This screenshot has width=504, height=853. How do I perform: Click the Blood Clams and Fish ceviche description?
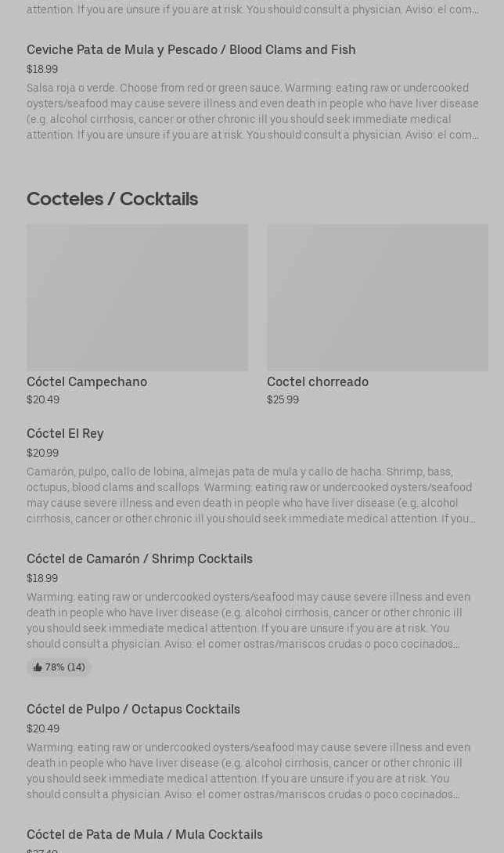pyautogui.click(x=252, y=111)
